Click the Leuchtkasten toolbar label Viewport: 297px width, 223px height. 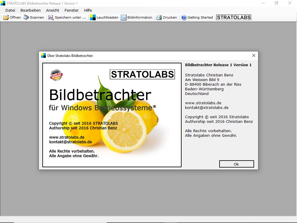pos(107,17)
